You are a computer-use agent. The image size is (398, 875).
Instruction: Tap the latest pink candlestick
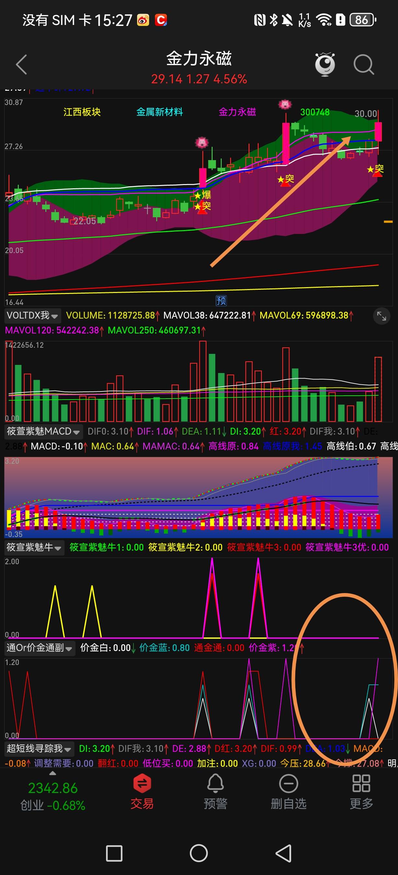pyautogui.click(x=378, y=132)
